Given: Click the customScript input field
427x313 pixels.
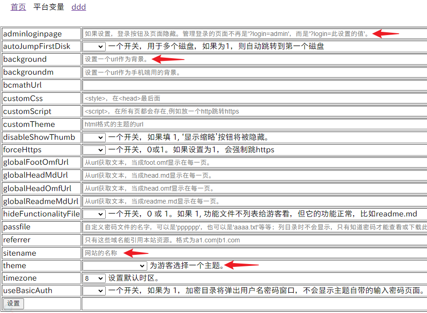Looking at the screenshot, I should pyautogui.click(x=254, y=111).
